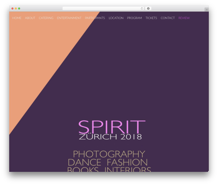Open the CATERING menu item

(46, 18)
